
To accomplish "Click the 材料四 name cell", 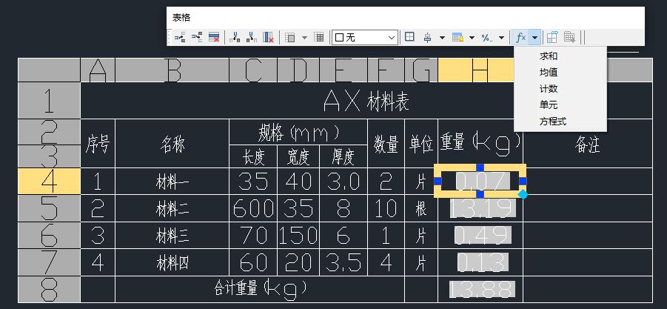I will pyautogui.click(x=172, y=262).
